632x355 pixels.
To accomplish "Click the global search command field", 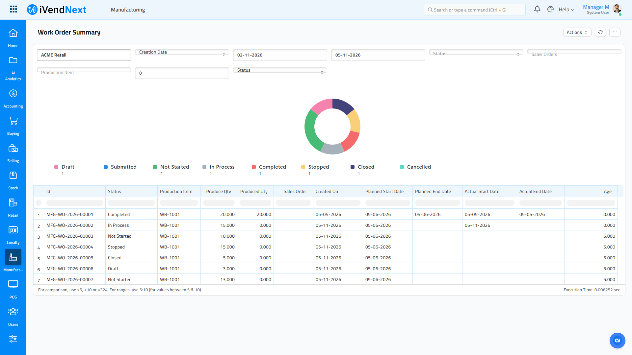I will [474, 10].
